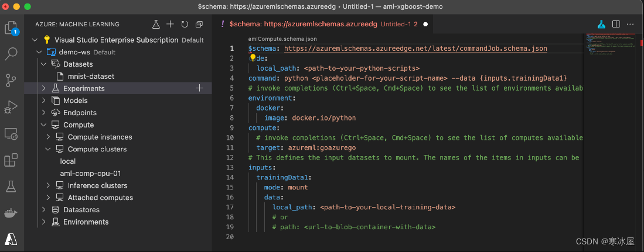Open editor more actions menu
The height and width of the screenshot is (252, 644).
pyautogui.click(x=631, y=24)
